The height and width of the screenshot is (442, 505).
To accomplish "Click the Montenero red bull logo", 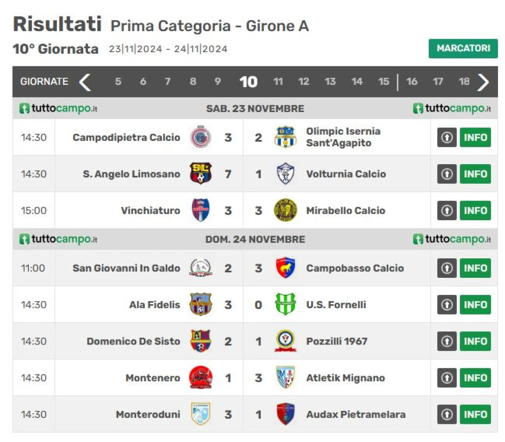I will 200,378.
